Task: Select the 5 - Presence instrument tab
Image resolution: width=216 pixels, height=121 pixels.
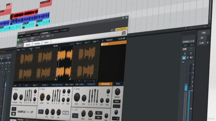Action: tap(55, 31)
